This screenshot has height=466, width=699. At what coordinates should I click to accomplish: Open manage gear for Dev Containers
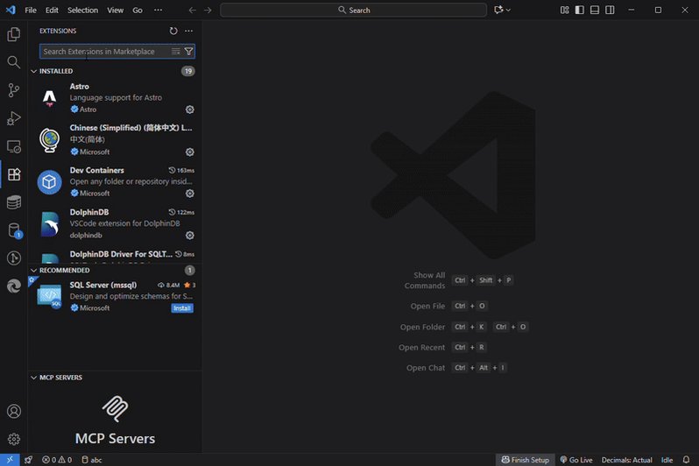[x=190, y=193]
